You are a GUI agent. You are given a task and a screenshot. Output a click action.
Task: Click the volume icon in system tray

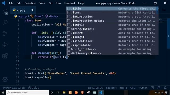(162, 93)
